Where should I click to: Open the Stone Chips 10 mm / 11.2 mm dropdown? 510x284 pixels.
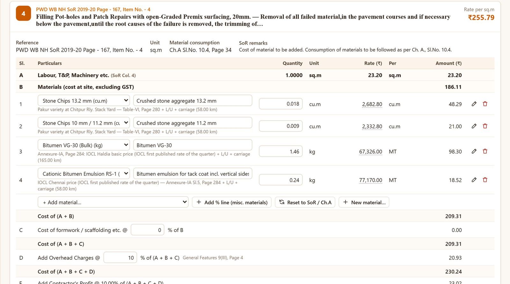pos(84,123)
